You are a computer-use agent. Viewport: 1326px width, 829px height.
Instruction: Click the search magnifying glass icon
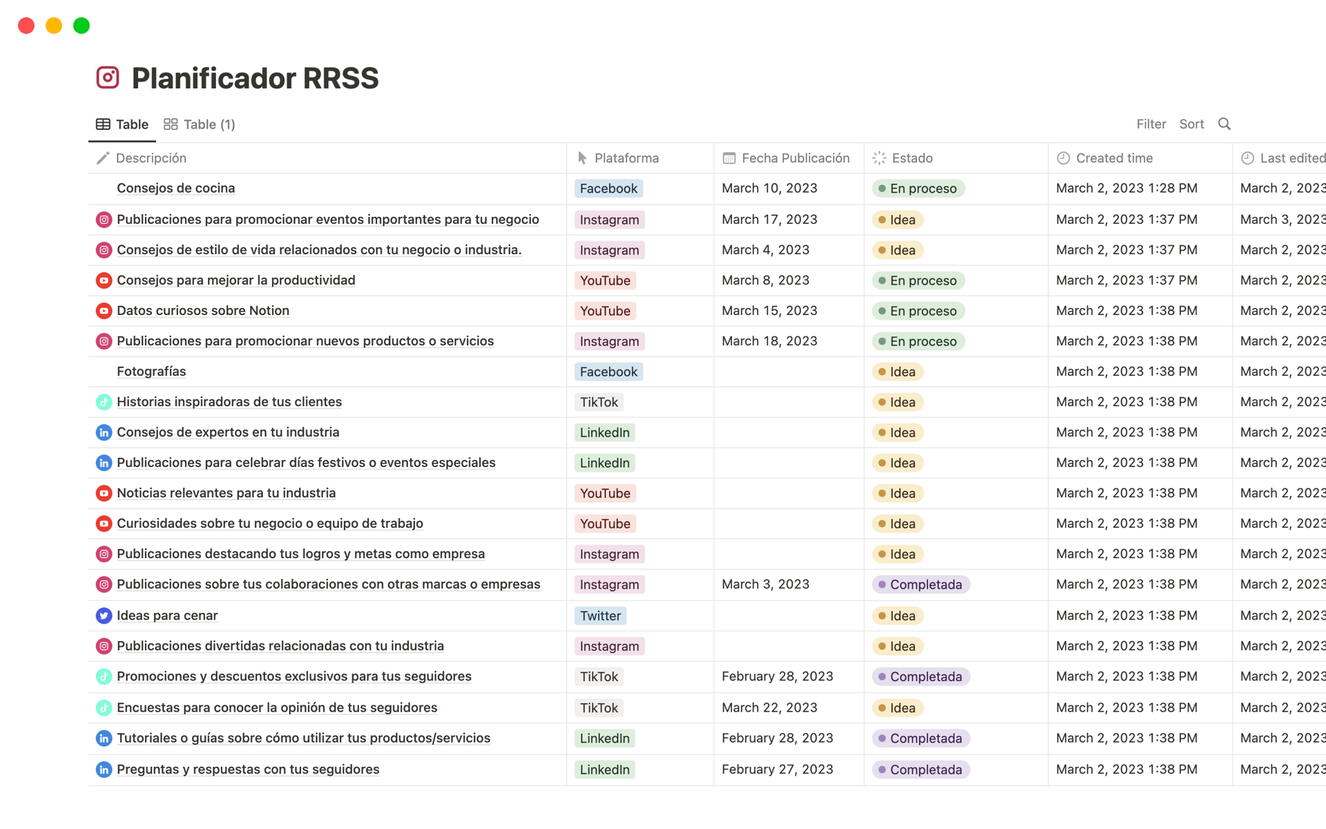[x=1224, y=123]
